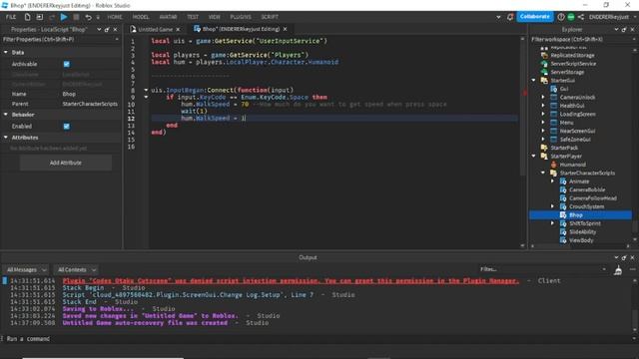
Task: Undock the Properties panel
Action: click(107, 30)
